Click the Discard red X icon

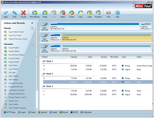point(23,13)
